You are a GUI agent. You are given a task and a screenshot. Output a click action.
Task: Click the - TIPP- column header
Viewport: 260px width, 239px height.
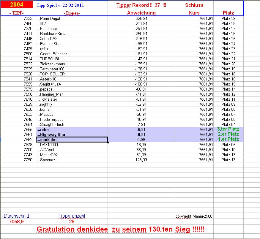click(x=17, y=13)
